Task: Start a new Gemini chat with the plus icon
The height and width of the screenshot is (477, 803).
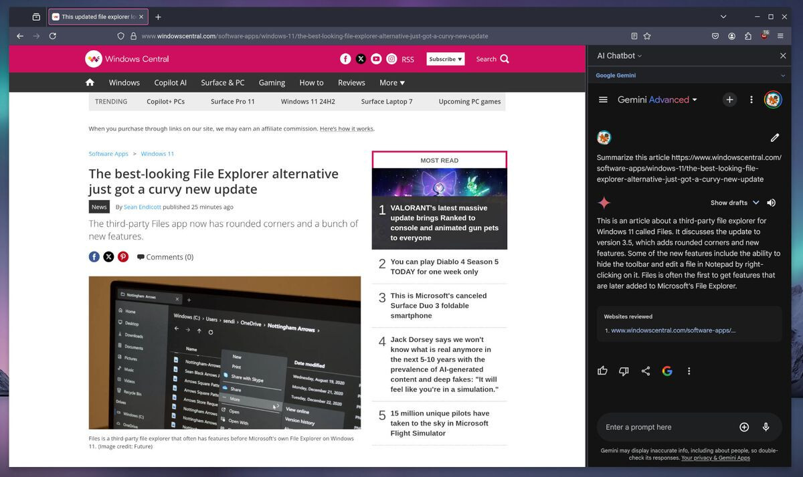Action: [729, 99]
